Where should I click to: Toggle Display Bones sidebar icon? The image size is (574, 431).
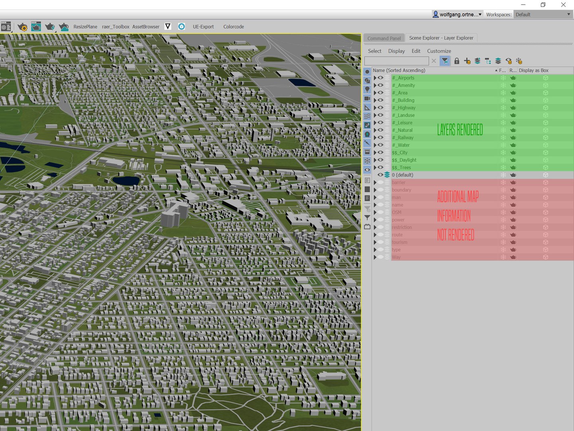coord(367,143)
